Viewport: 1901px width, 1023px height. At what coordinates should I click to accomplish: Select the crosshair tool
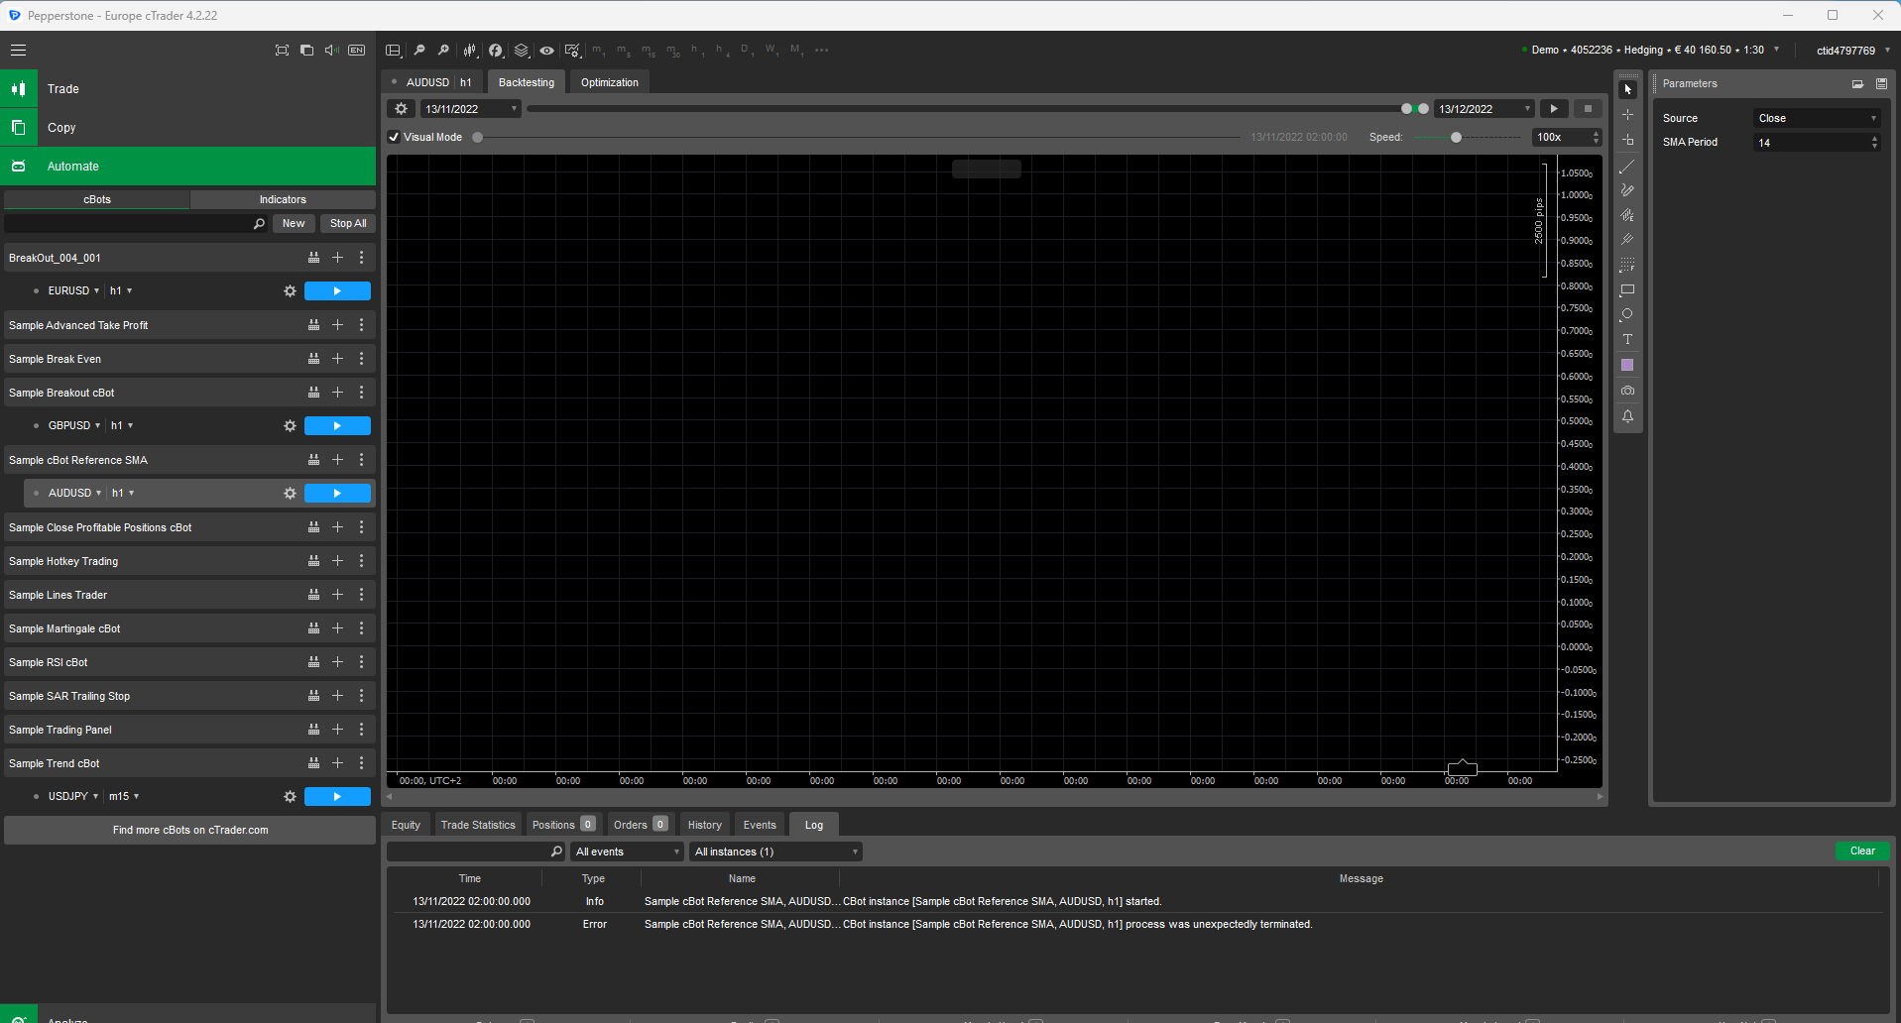pos(1627,115)
